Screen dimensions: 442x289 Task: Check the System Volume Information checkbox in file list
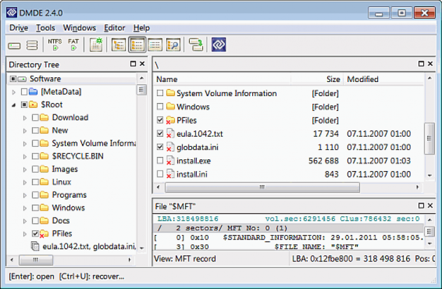(x=160, y=93)
